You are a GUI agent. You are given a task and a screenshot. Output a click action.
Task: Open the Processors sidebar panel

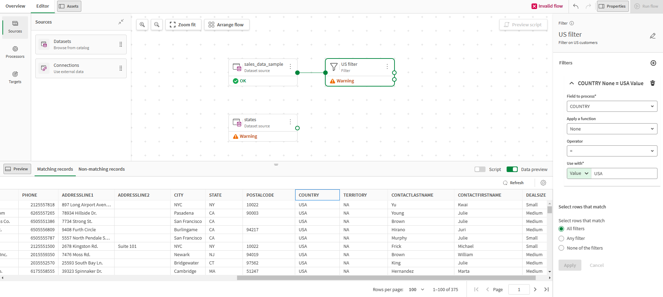click(x=15, y=52)
